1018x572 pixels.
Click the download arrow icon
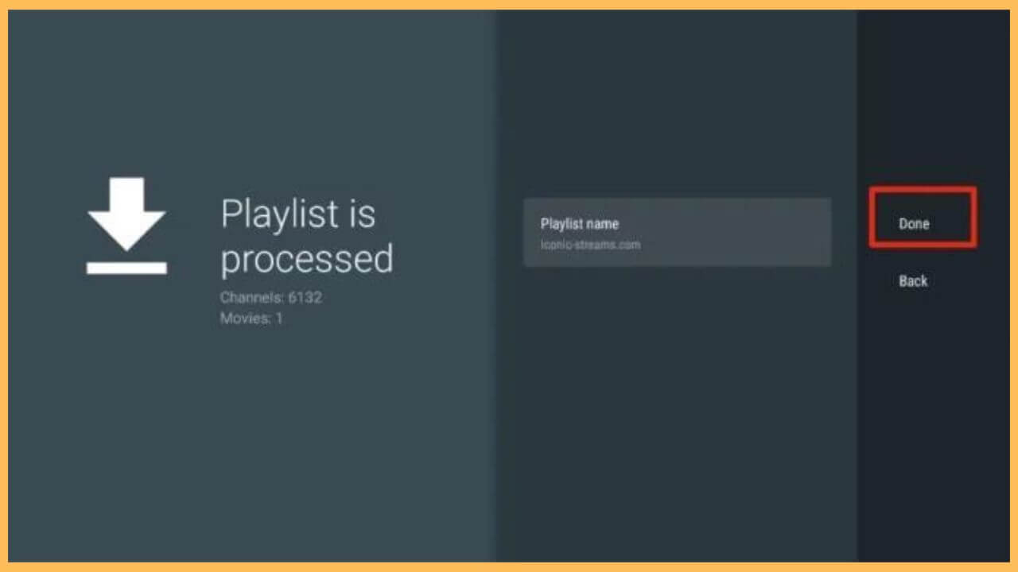(x=126, y=211)
